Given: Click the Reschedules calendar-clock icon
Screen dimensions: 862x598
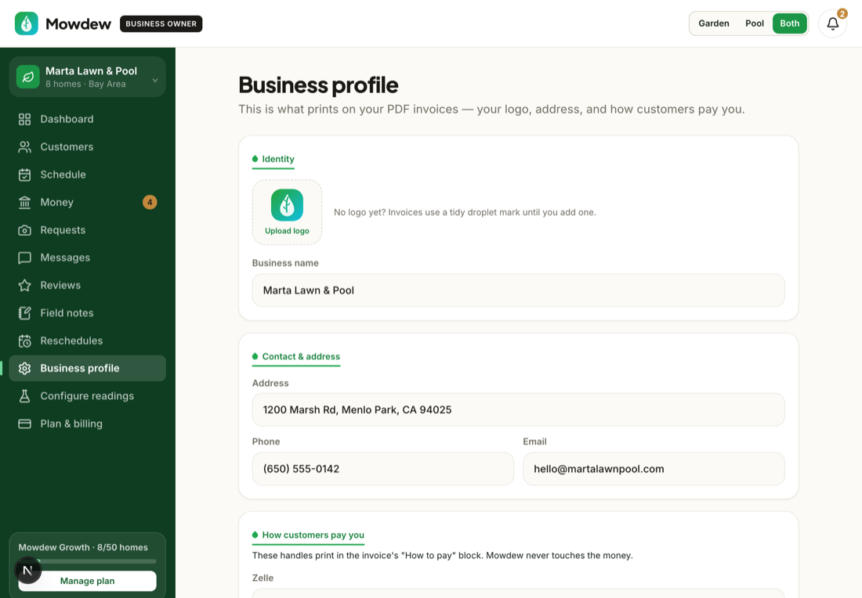Looking at the screenshot, I should [25, 340].
